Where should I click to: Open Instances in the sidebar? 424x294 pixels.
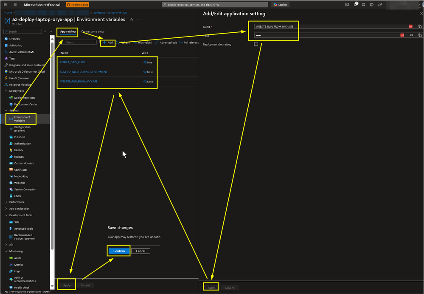pyautogui.click(x=20, y=137)
